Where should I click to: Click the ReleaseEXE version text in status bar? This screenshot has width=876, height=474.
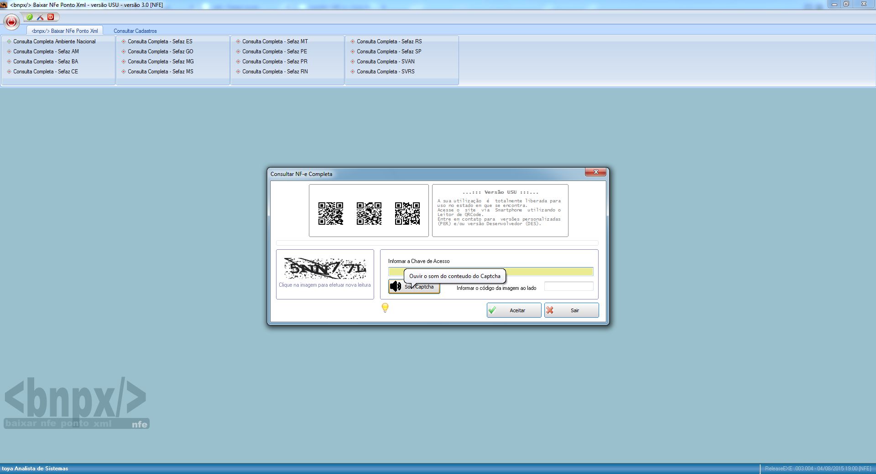818,469
